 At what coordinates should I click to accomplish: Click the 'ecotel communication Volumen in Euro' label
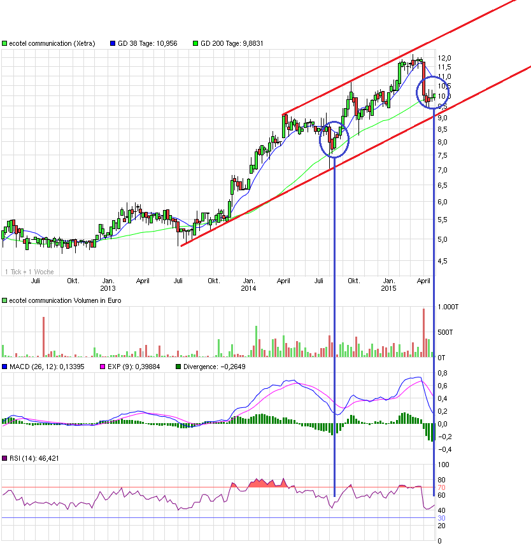(65, 300)
